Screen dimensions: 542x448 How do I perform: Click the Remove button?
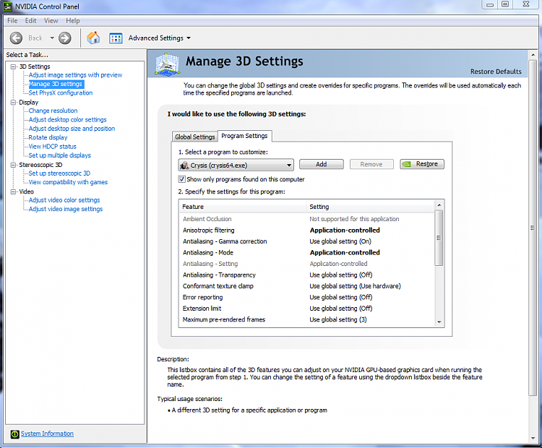pos(371,164)
